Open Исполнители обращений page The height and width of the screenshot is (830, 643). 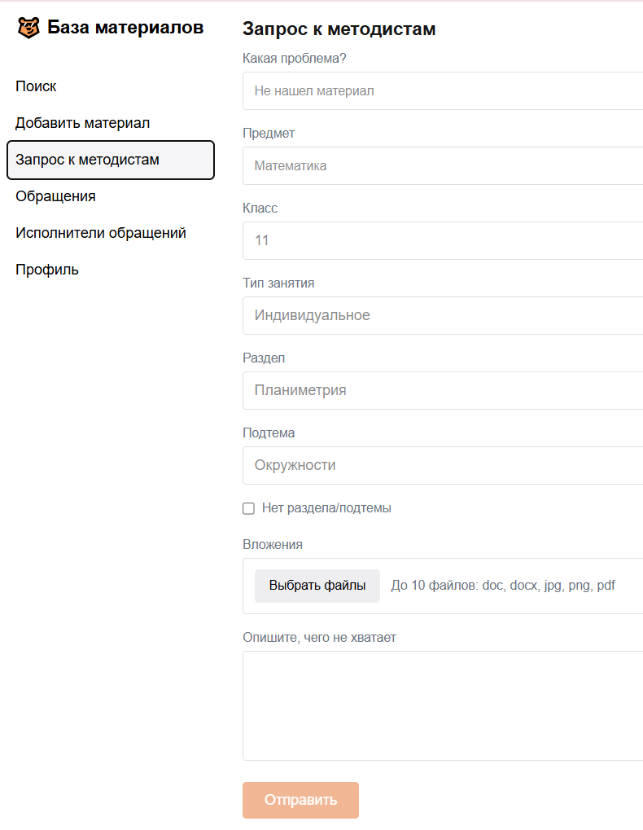click(100, 233)
